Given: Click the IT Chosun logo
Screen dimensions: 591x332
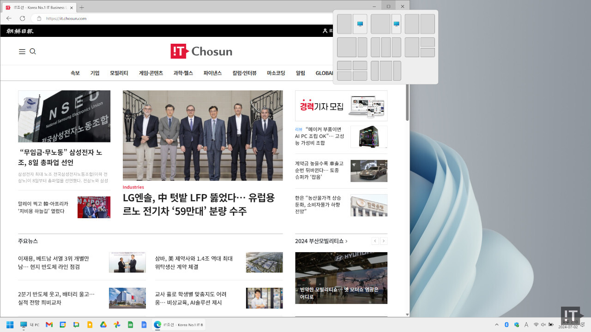Looking at the screenshot, I should coord(201,51).
